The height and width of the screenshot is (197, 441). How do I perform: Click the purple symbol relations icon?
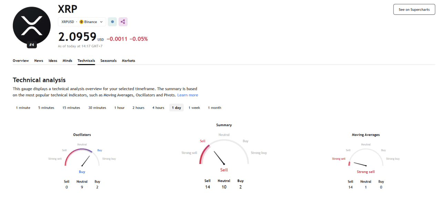[x=123, y=22]
